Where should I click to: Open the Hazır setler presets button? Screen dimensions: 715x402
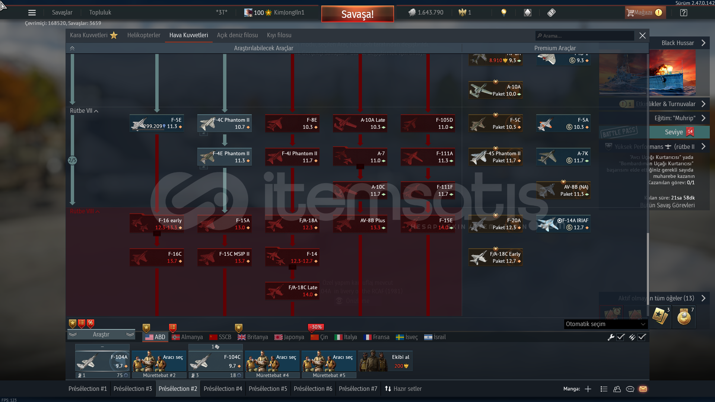(x=403, y=389)
